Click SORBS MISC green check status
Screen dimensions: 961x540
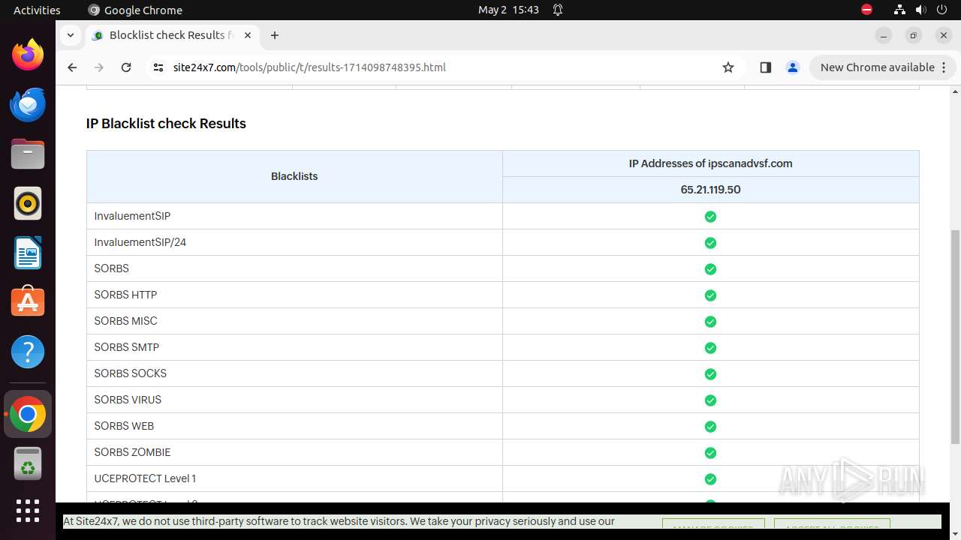tap(710, 322)
